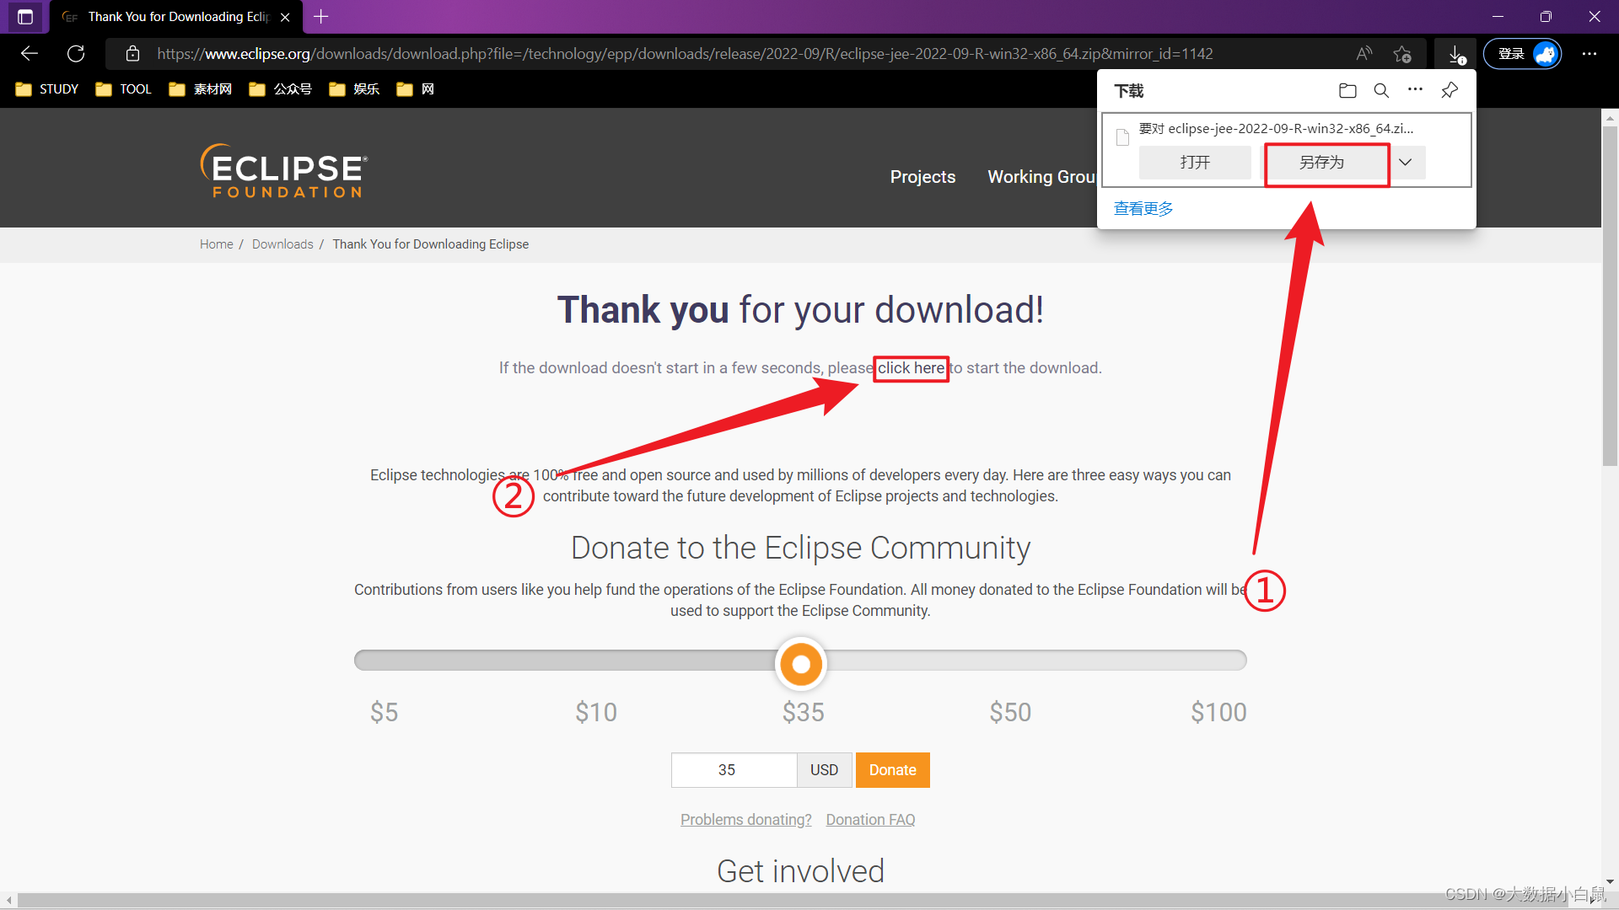Expand dropdown arrow next to 另存为
Viewport: 1619px width, 910px height.
click(x=1405, y=163)
